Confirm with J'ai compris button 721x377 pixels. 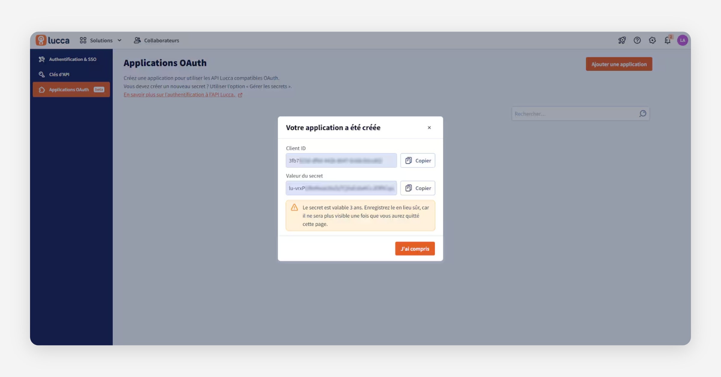(415, 249)
